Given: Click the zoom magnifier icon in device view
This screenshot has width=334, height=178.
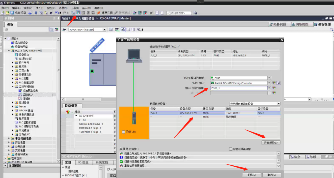Looking at the screenshot, I should pos(139,29).
